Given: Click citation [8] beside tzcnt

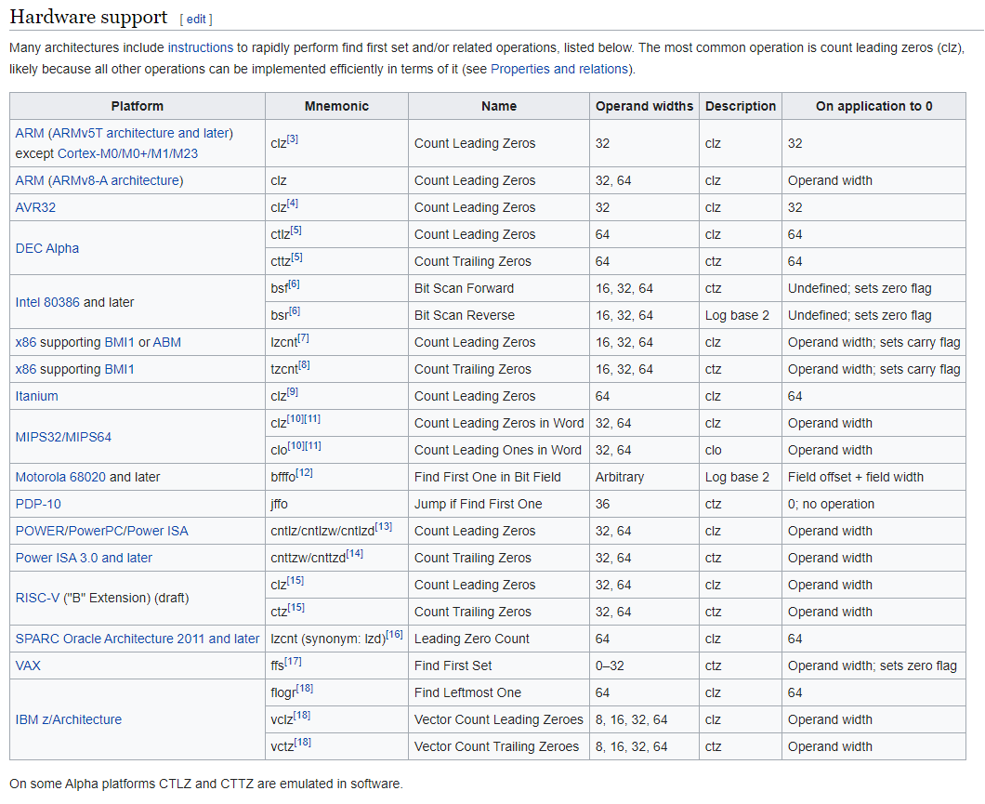Looking at the screenshot, I should [x=304, y=366].
